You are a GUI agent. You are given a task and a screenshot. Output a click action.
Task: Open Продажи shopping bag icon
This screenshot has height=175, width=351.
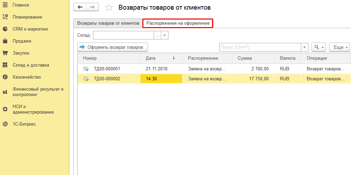click(x=5, y=41)
